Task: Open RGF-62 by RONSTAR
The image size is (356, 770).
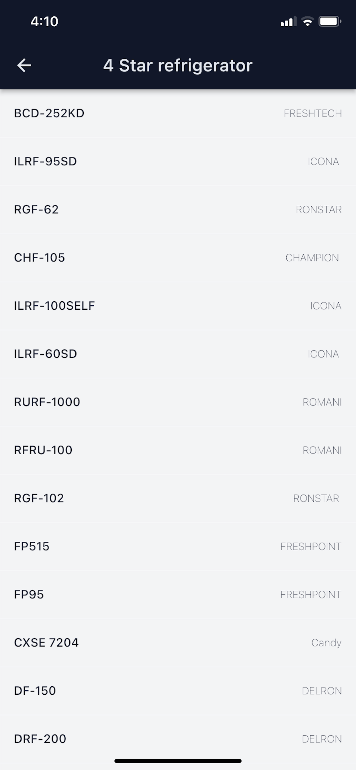Action: coord(178,210)
